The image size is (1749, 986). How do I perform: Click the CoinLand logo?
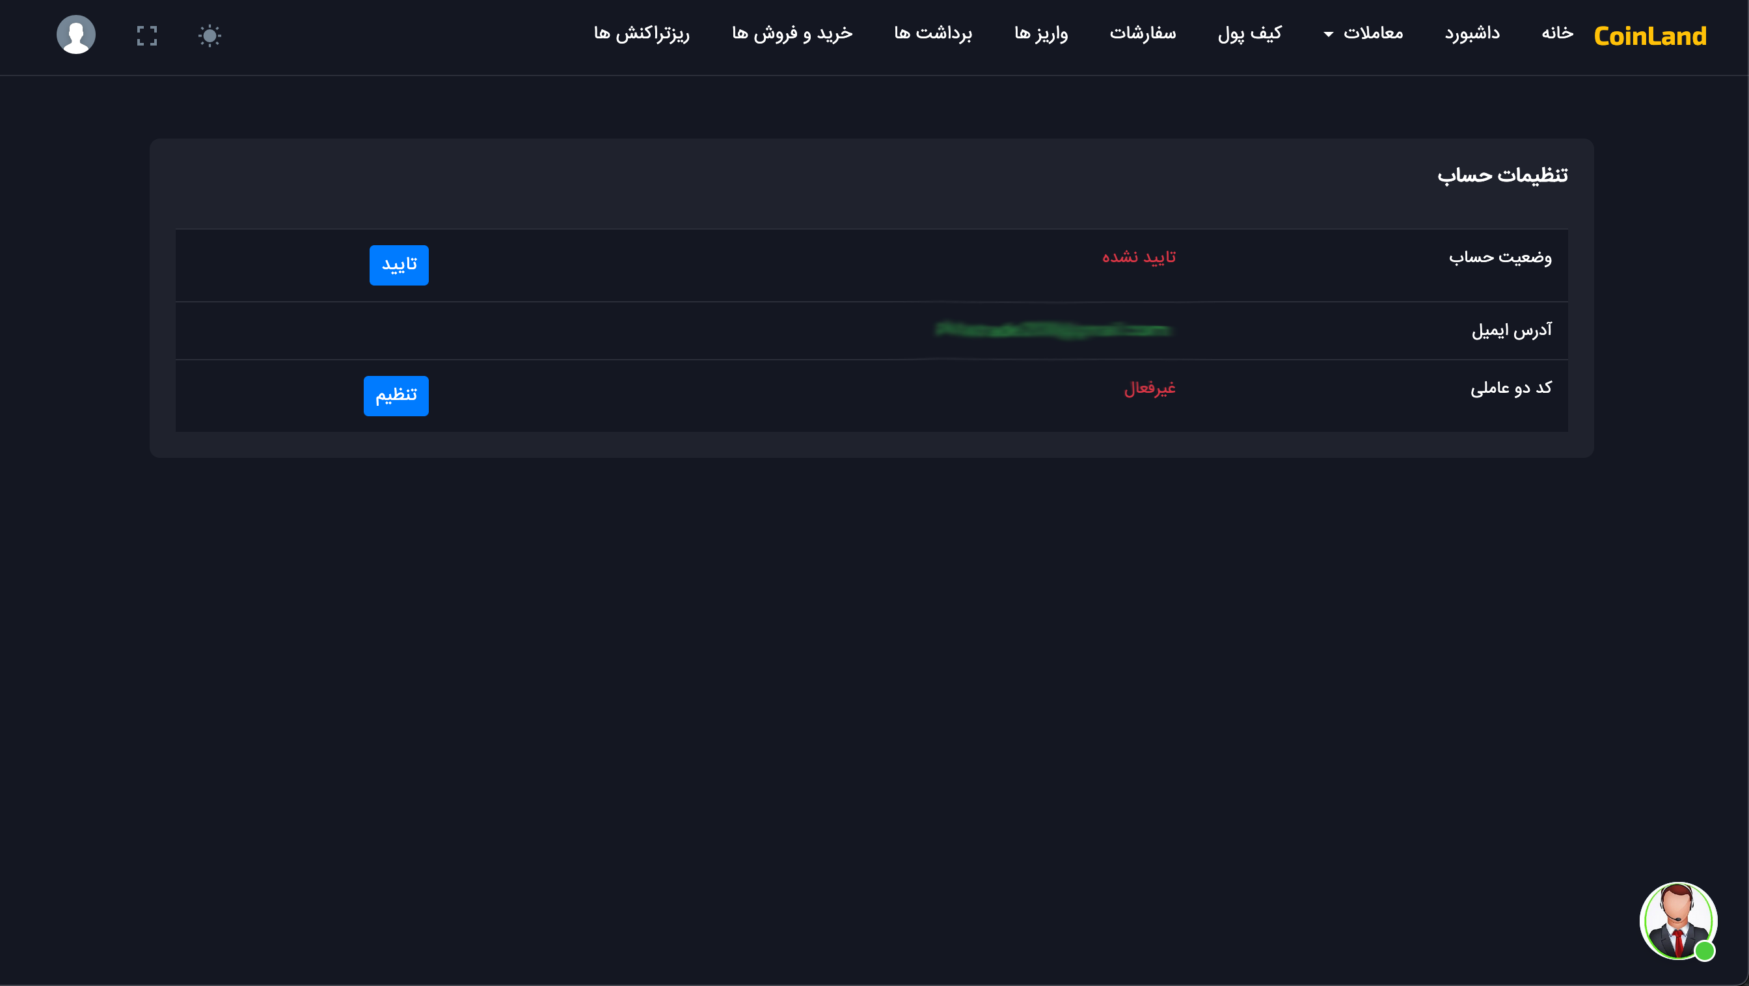point(1650,36)
